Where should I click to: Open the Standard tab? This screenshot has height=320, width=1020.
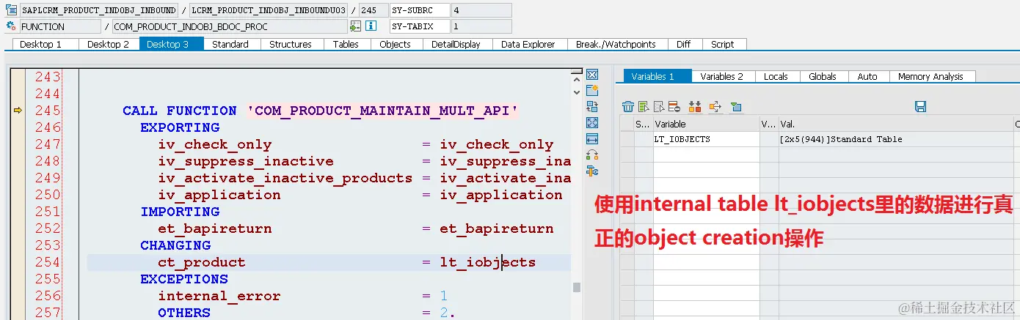click(x=230, y=44)
